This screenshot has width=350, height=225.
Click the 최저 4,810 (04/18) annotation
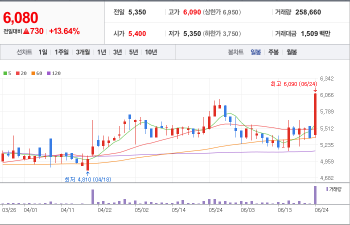[87, 179]
